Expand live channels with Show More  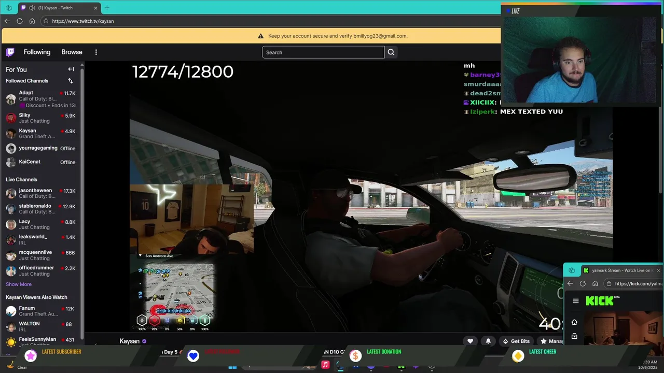[x=19, y=284]
